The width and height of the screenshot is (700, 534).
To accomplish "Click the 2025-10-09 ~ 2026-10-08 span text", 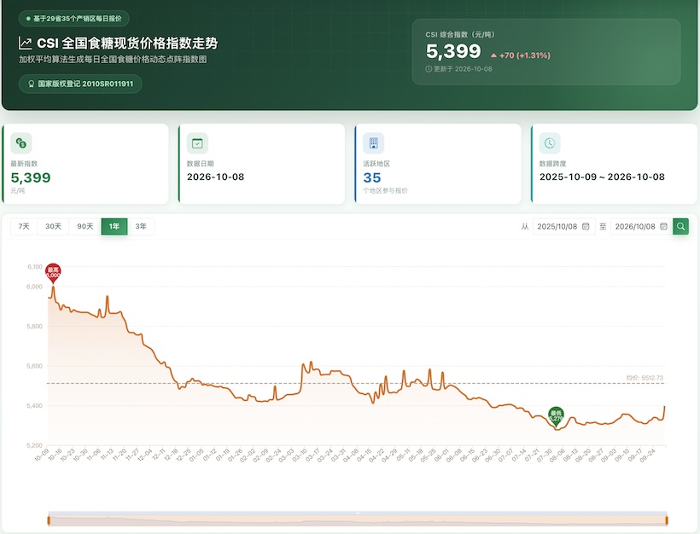I will point(602,177).
